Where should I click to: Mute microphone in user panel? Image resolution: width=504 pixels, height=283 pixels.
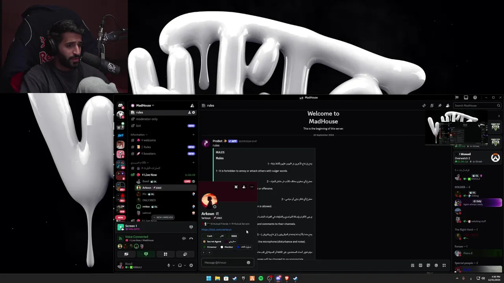169,265
